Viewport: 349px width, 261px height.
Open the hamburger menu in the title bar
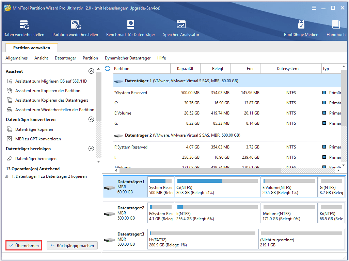[314, 7]
